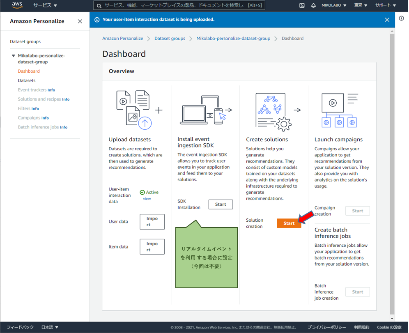Open 利用規約 terms of use link
This screenshot has height=333, width=409.
point(361,327)
